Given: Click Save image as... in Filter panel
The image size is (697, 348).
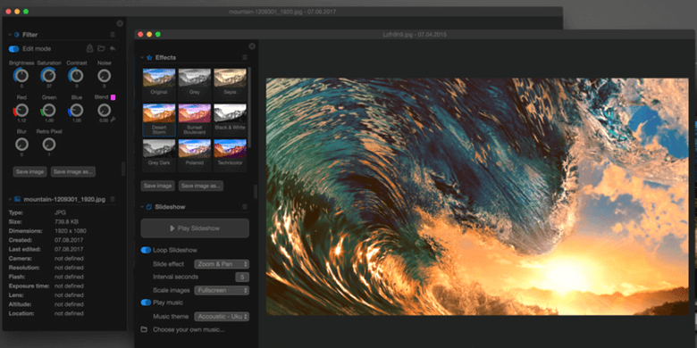Looking at the screenshot, I should pos(73,172).
